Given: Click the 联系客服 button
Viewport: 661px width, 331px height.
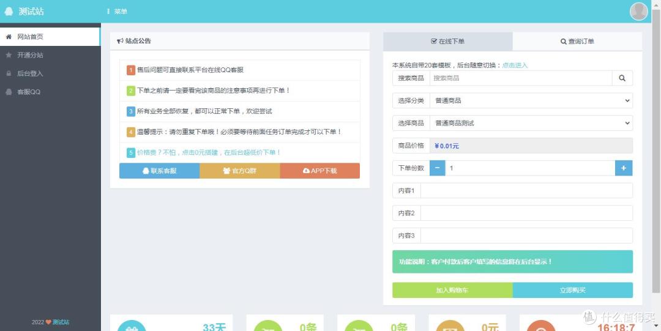Looking at the screenshot, I should tap(159, 171).
